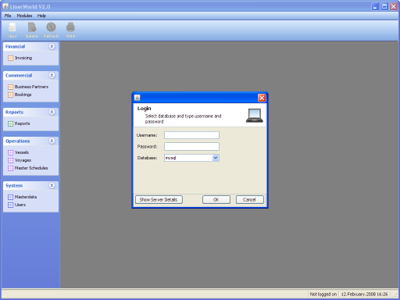
Task: Open Business Partners link text
Action: tap(31, 87)
